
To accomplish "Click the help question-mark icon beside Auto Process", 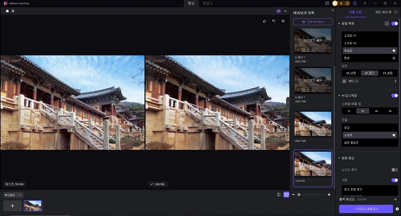I will click(x=396, y=12).
